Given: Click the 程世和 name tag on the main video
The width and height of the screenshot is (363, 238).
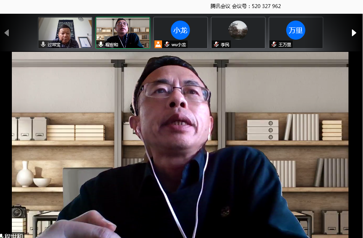Looking at the screenshot, I should point(13,235).
